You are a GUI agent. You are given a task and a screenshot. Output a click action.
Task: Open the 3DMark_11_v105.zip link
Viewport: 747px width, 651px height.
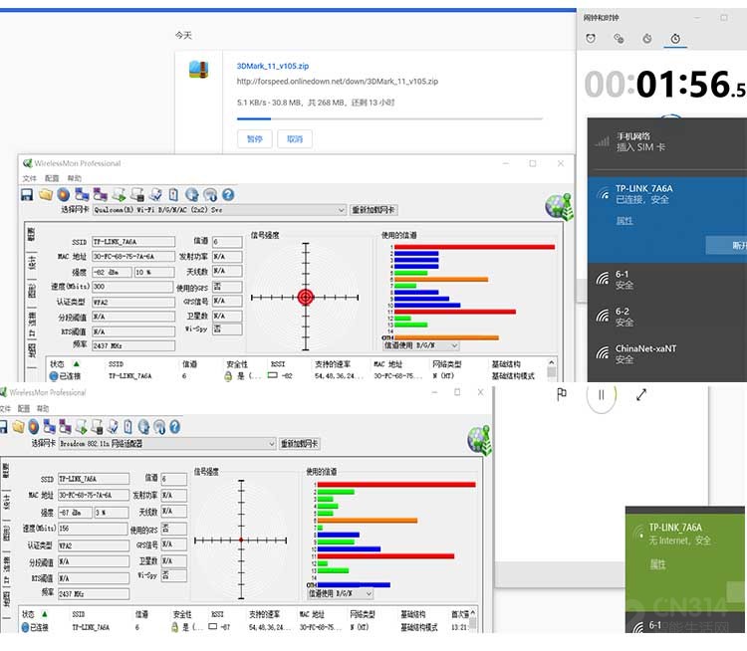[x=273, y=66]
